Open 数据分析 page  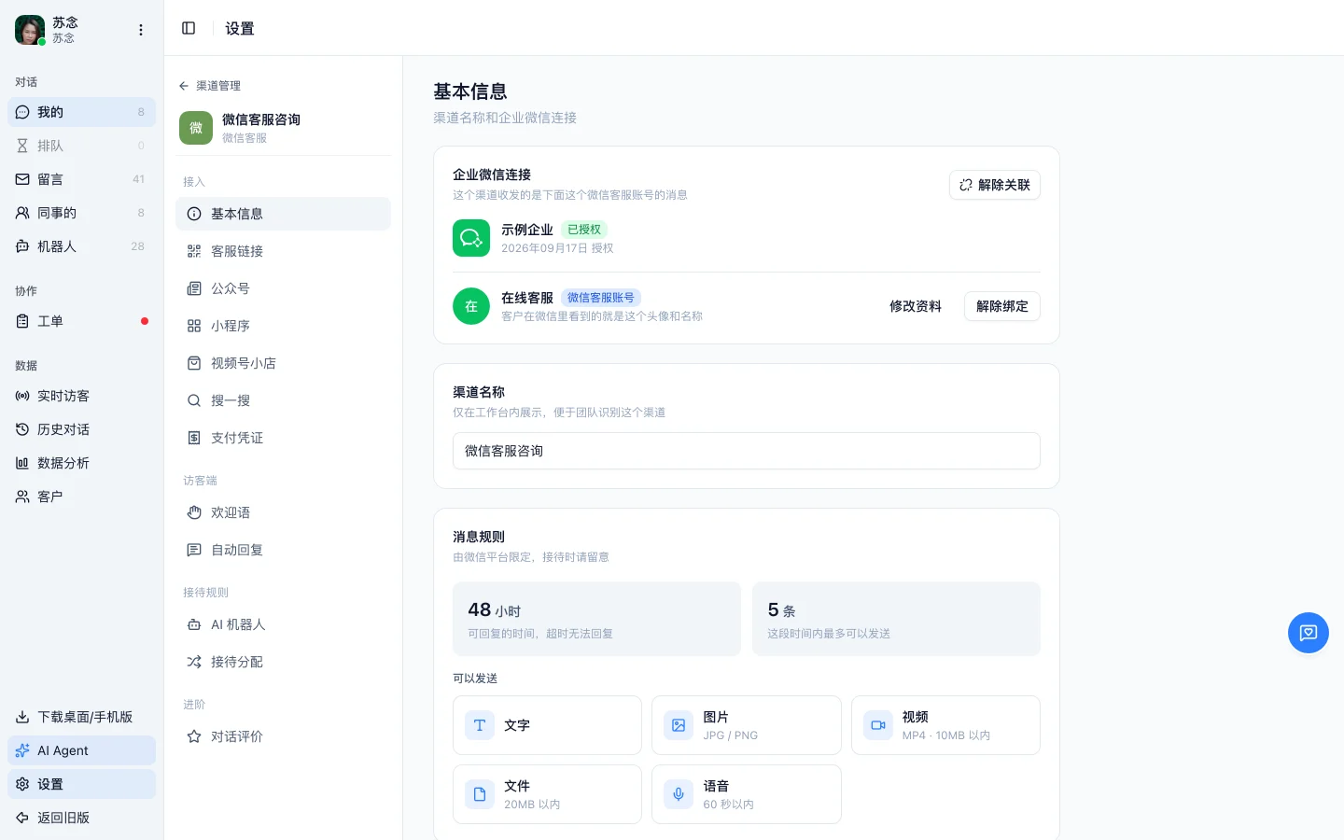[x=81, y=463]
